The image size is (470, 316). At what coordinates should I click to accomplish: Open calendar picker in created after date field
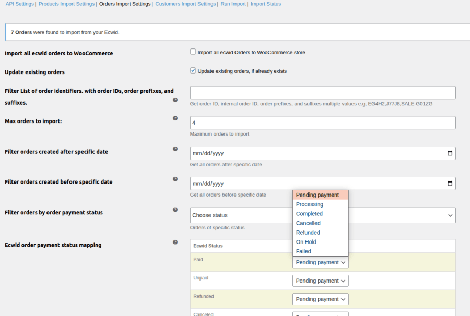[x=450, y=153]
